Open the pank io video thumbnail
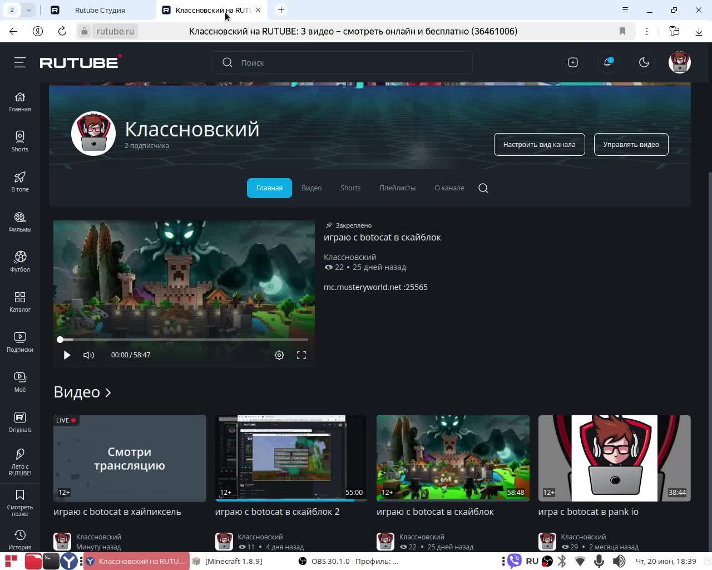This screenshot has height=570, width=712. point(615,458)
